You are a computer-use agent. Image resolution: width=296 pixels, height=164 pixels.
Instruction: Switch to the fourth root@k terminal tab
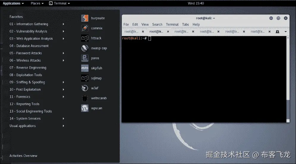point(207,32)
